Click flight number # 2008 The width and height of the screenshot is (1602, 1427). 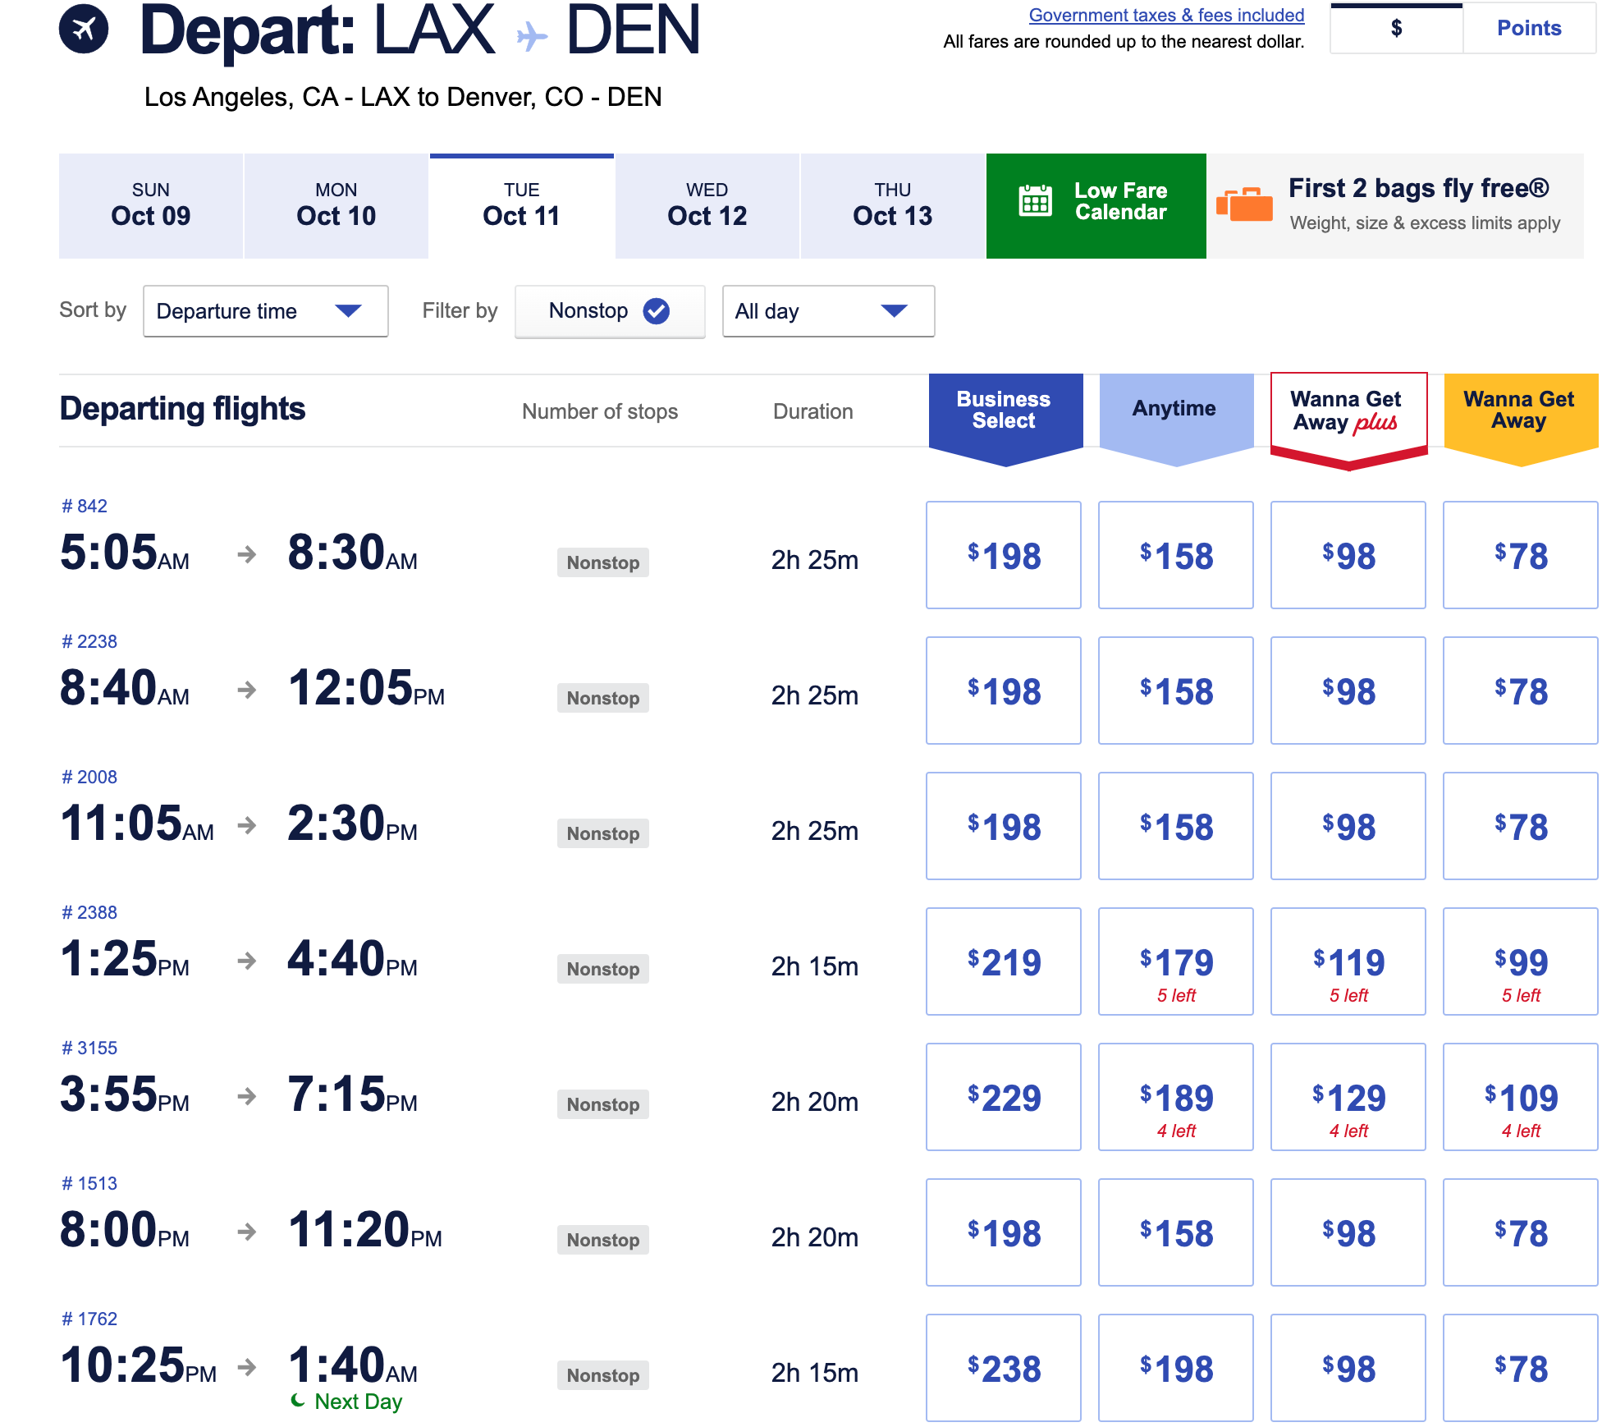coord(89,777)
